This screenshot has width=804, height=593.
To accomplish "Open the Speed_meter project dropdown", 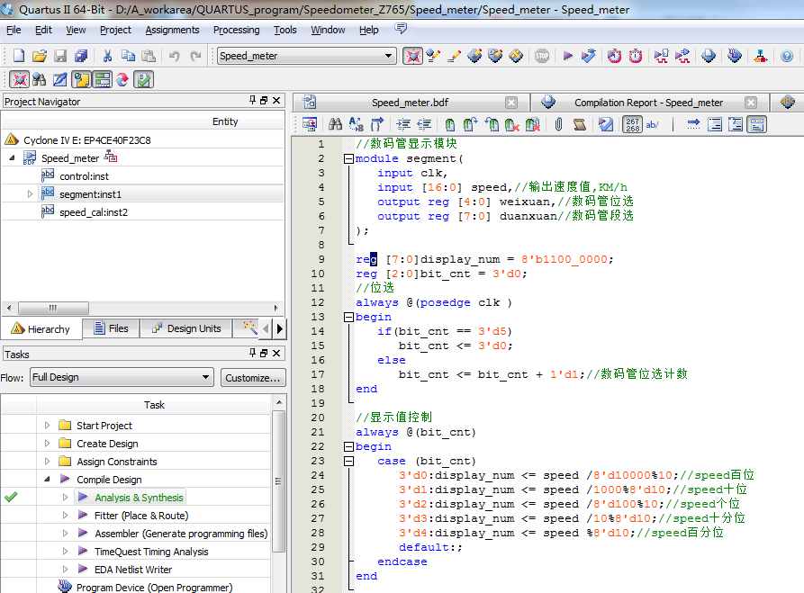I will coord(388,56).
